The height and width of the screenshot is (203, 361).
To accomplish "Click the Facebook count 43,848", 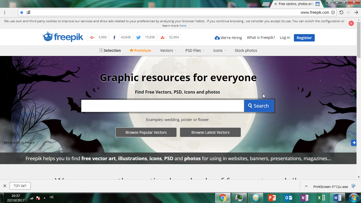I will pos(126,37).
